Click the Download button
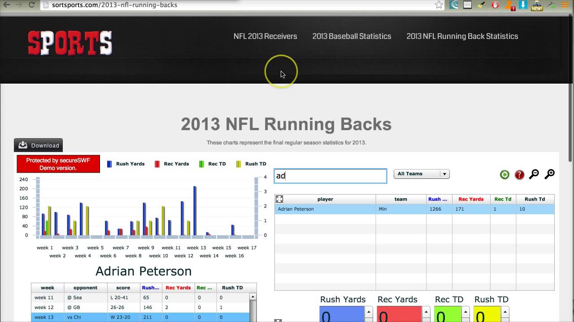This screenshot has height=322, width=574. pyautogui.click(x=38, y=145)
